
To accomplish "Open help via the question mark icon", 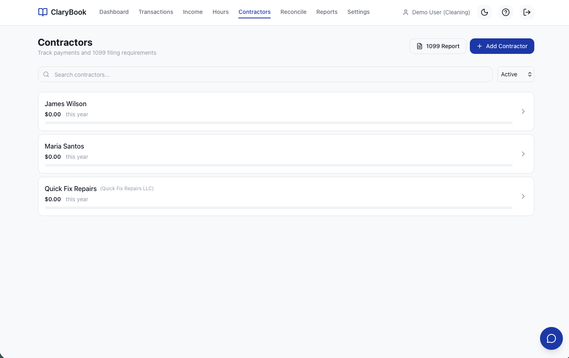I will point(506,12).
